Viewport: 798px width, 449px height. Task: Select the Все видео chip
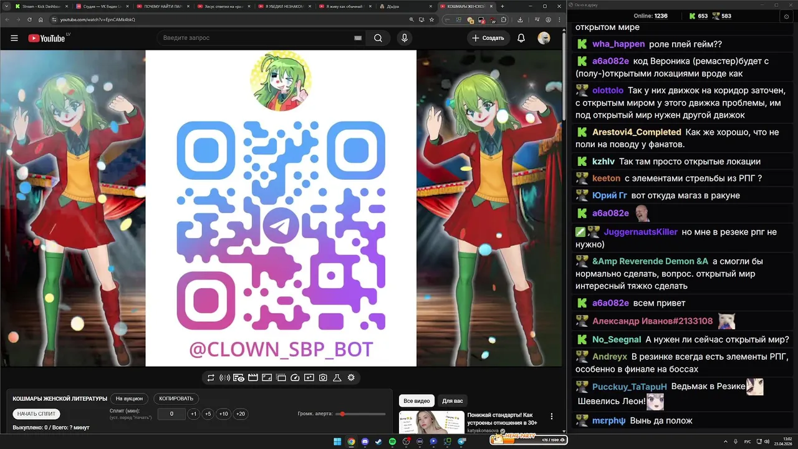coord(416,401)
